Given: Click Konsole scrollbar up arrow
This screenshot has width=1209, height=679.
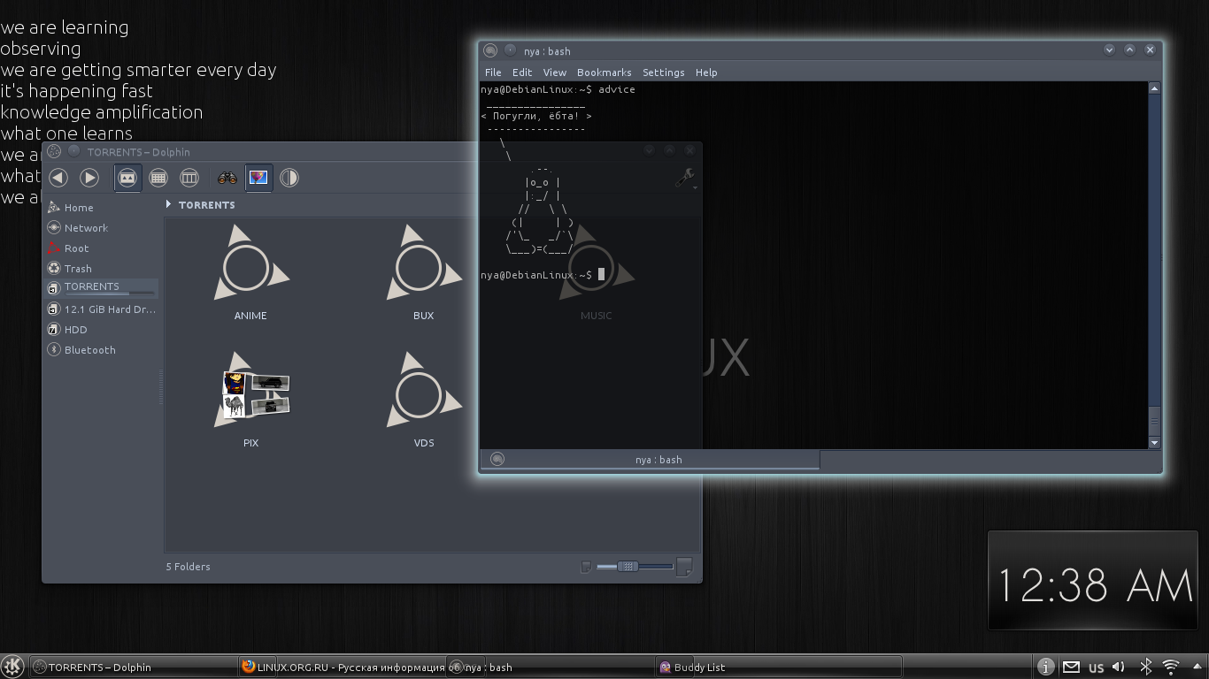Looking at the screenshot, I should 1154,88.
